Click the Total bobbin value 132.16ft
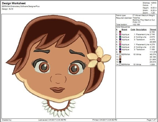 (x=136, y=24)
